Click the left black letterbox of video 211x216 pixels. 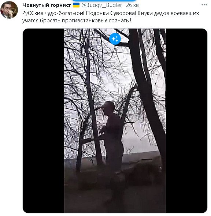(x=44, y=121)
